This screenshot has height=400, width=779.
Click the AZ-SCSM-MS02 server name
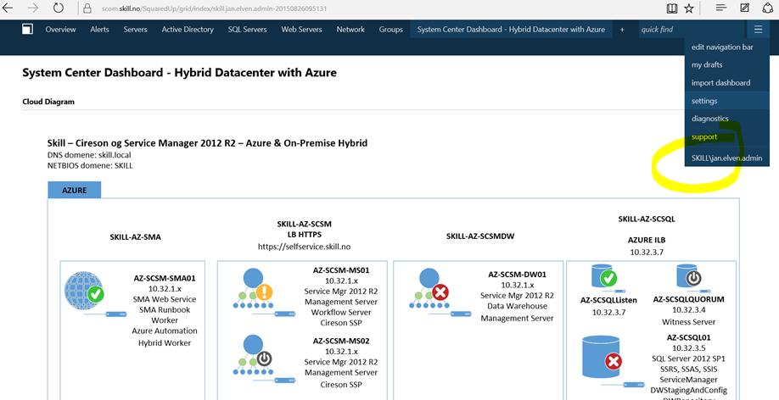point(341,341)
